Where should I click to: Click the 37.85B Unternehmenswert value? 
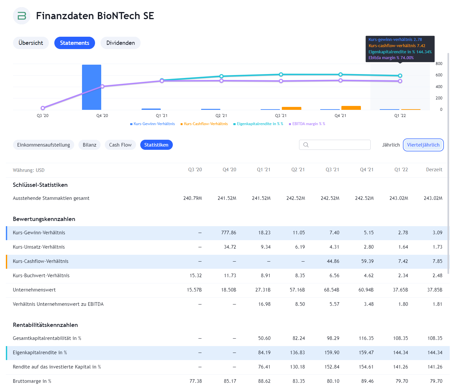tap(435, 290)
